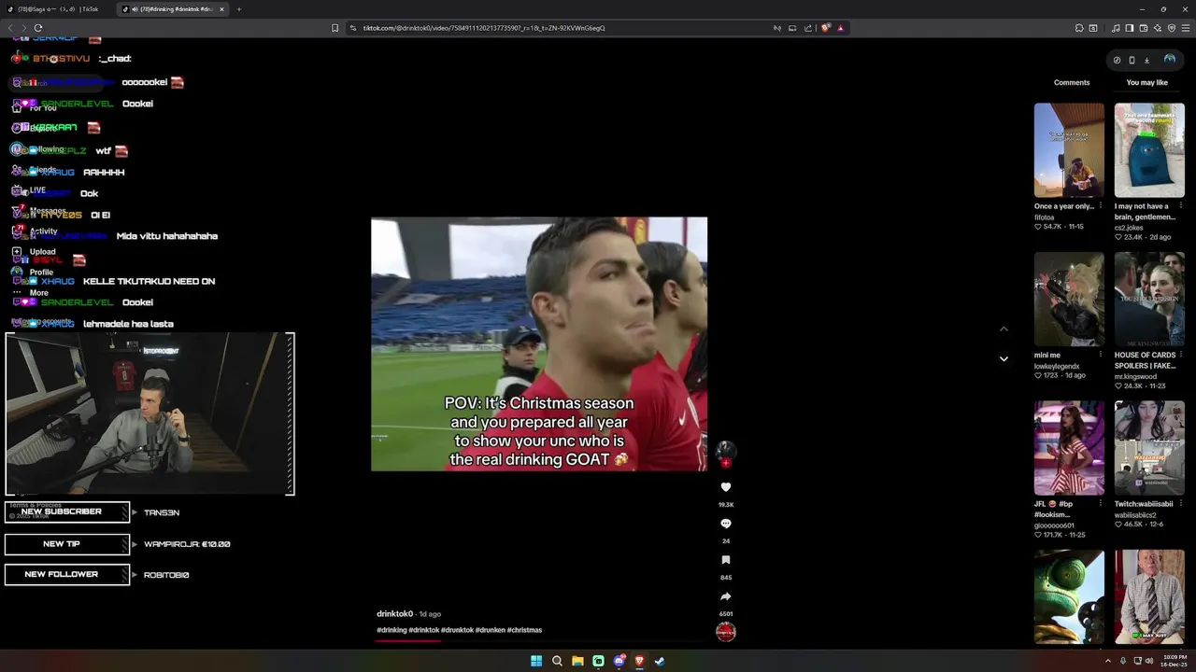1196x672 pixels.
Task: Open Leo AI sparkle icon
Action: click(1158, 28)
